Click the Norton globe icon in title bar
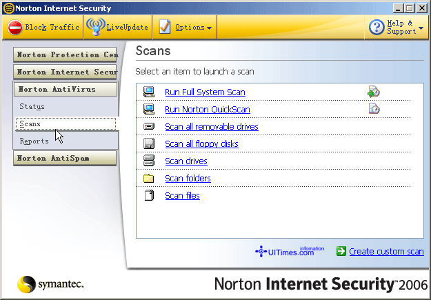Viewport: 431px width, 300px height. [x=9, y=8]
